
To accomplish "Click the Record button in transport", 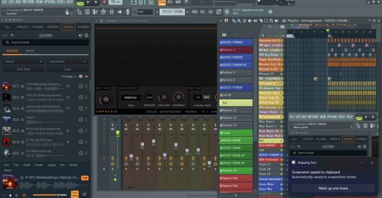I will click(x=104, y=2).
